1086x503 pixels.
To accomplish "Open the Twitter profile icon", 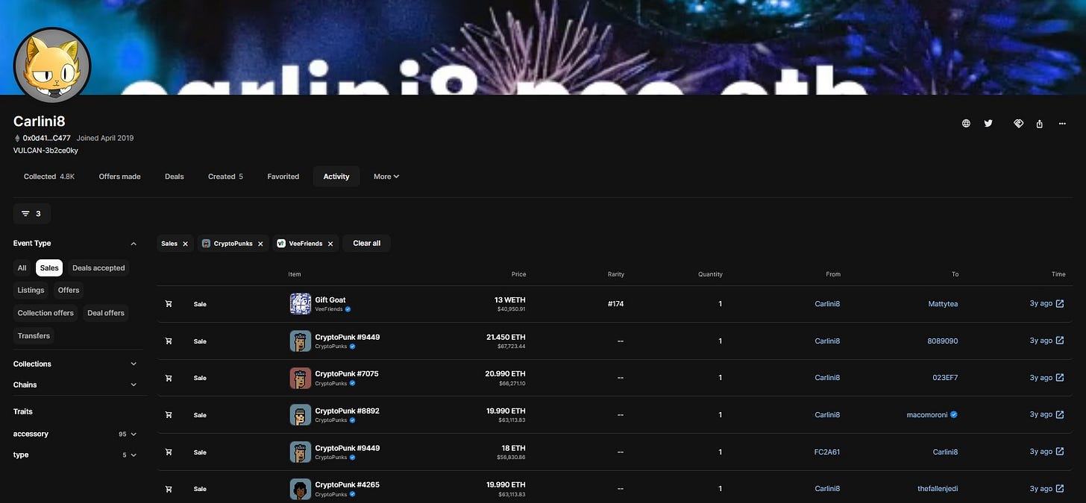I will pos(988,124).
